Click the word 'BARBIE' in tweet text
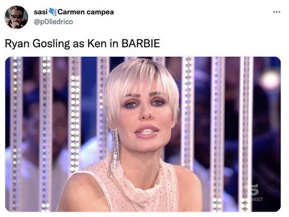Image resolution: width=289 pixels, height=217 pixels. point(140,44)
